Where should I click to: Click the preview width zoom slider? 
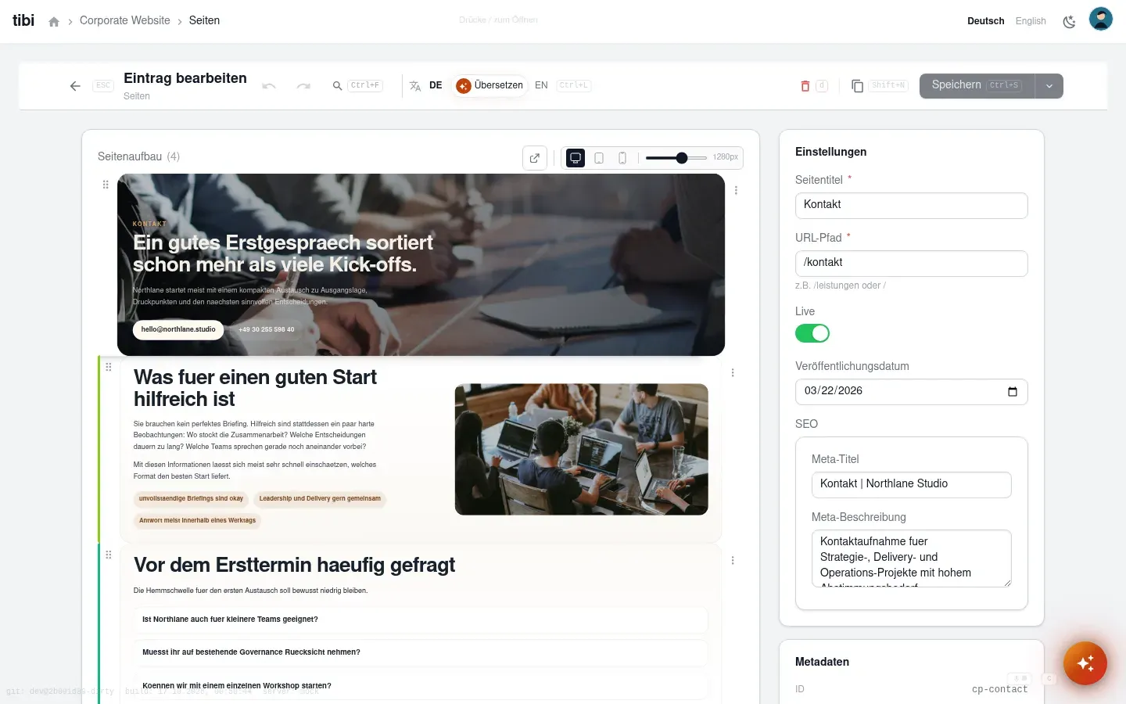pos(676,158)
